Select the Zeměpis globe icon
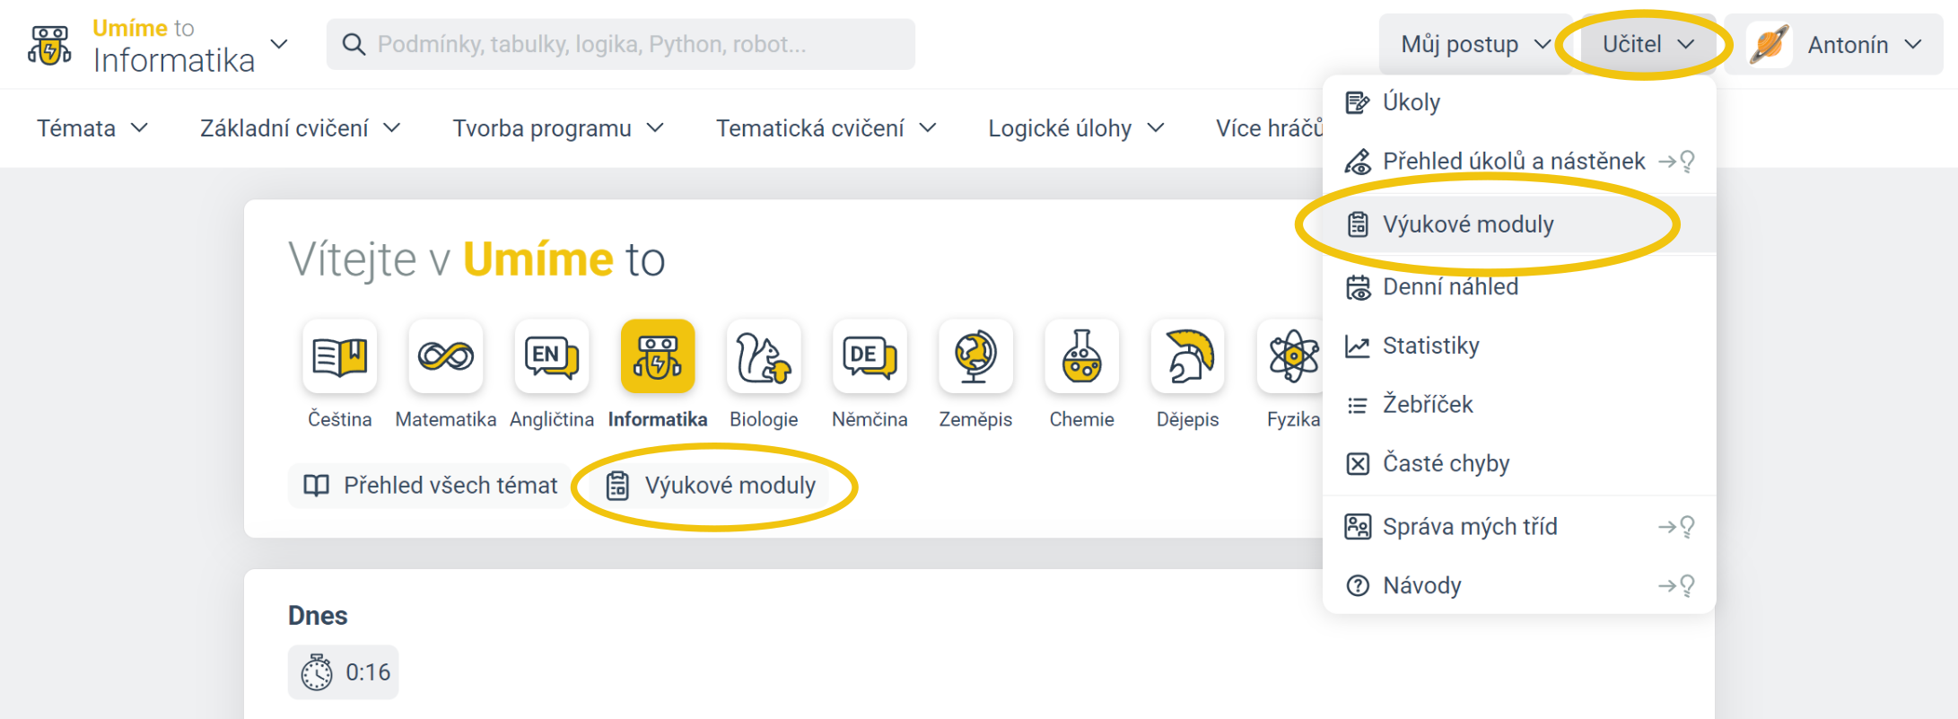1958x719 pixels. pos(975,357)
